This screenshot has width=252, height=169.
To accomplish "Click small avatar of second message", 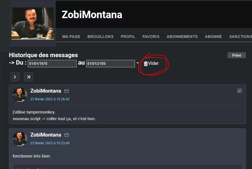I will [x=20, y=139].
